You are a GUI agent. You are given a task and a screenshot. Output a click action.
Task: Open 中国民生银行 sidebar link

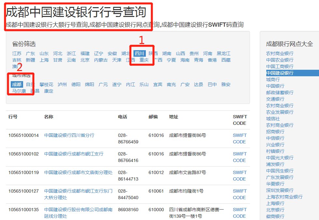pos(280,171)
